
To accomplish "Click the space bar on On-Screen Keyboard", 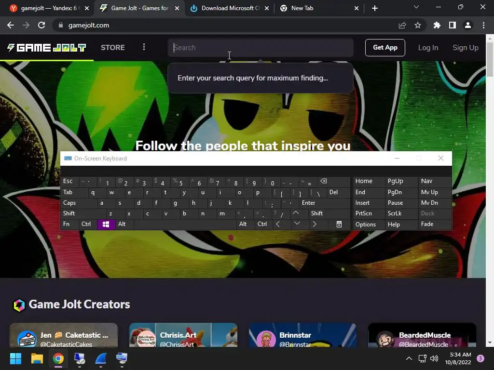I will [185, 224].
